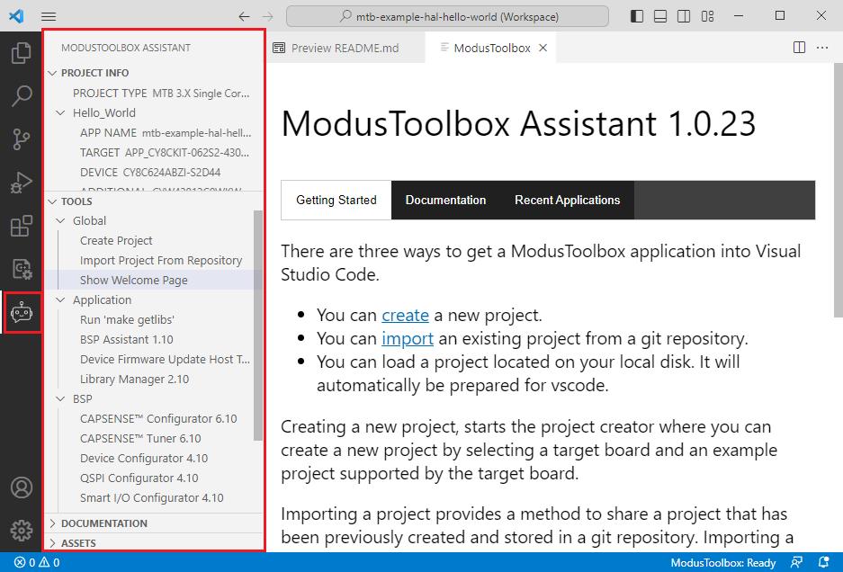Click the editor vertical scrollbar
This screenshot has width=843, height=572.
coord(839,190)
